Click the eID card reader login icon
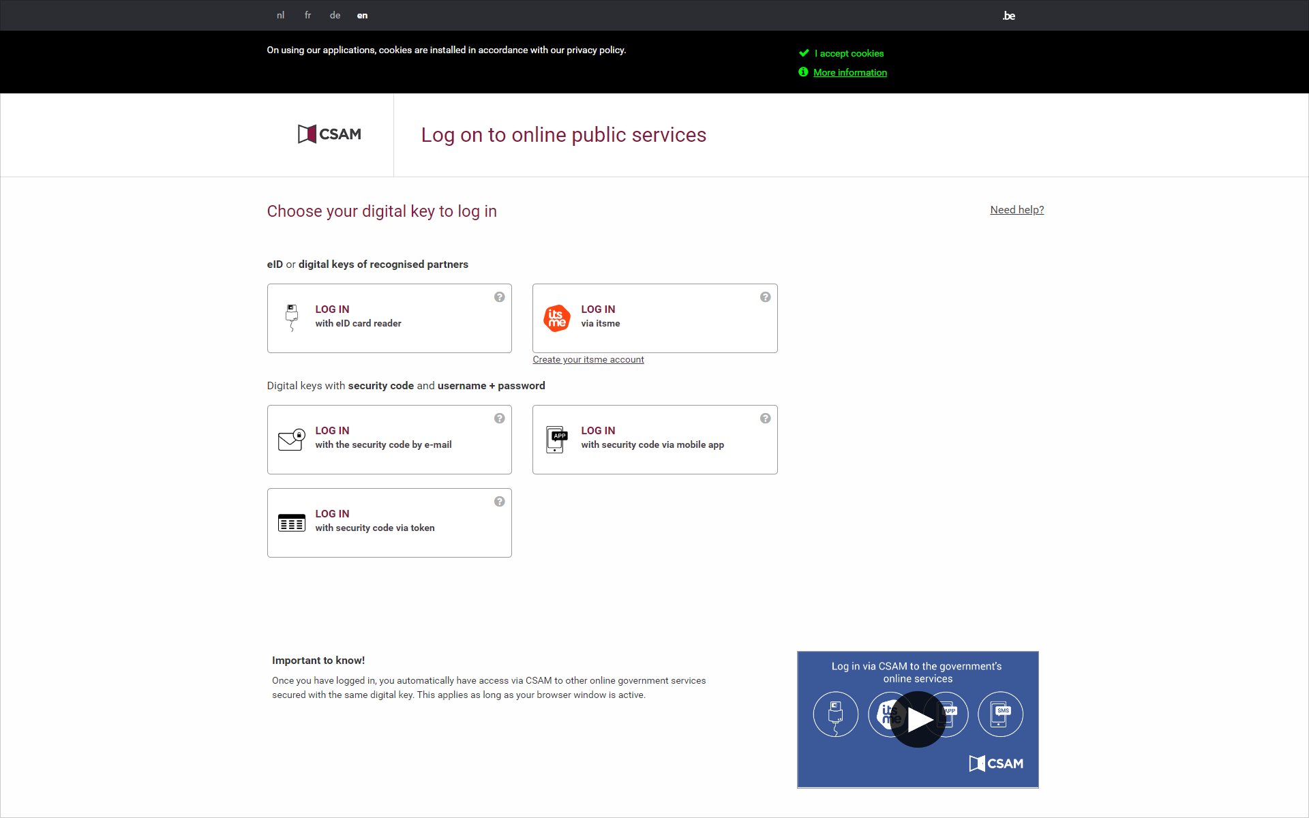The image size is (1309, 818). click(291, 317)
